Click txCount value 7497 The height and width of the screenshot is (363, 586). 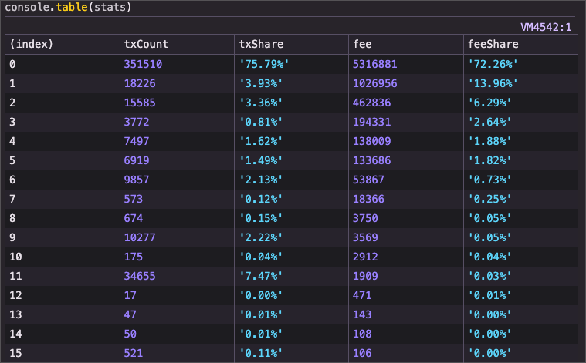click(137, 141)
